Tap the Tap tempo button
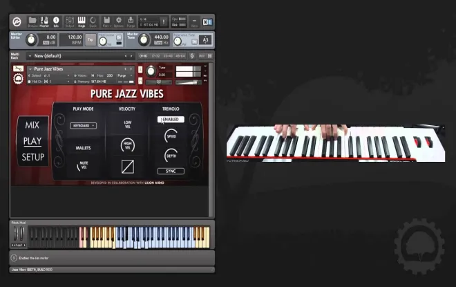 91,39
